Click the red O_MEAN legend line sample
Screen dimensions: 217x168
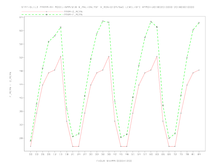pos(42,12)
